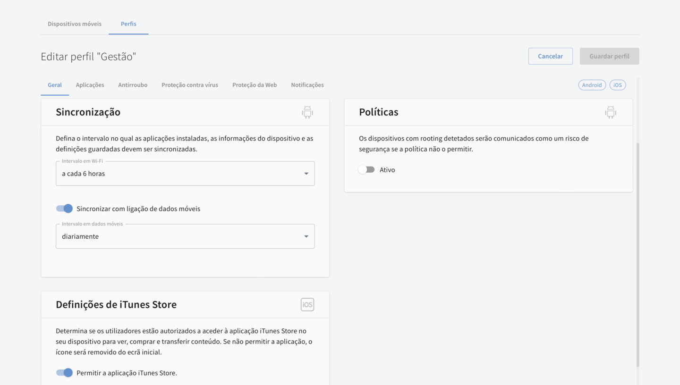Open the Proteção contra vírus tab
Viewport: 680px width, 385px height.
190,85
